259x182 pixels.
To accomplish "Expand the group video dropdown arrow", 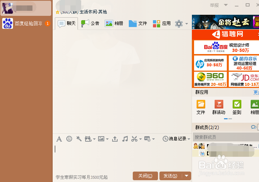I will tap(94, 139).
